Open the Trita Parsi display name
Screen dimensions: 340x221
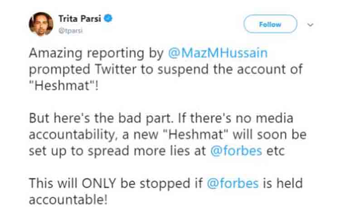(81, 19)
